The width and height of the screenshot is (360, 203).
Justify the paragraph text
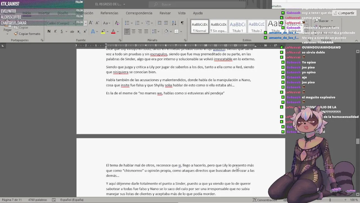pos(146,32)
